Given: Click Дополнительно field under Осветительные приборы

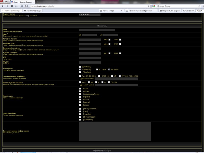Looking at the screenshot, I should 116,79.
